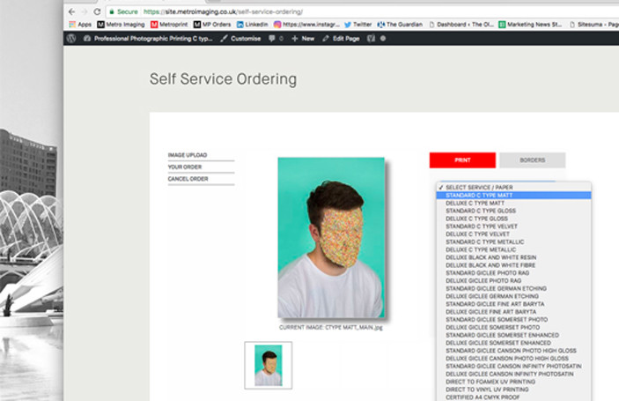Choose Deluxe C Type Velvet

coord(513,234)
